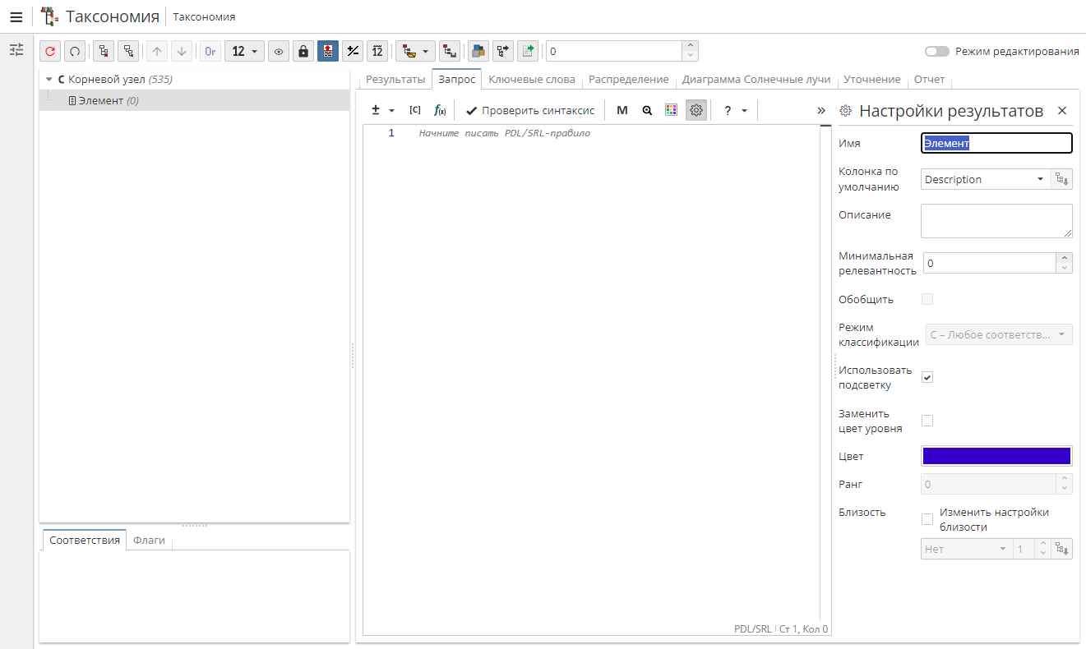The width and height of the screenshot is (1086, 649).
Task: Open the 'Диаграмма Солнечные лучи' tab
Action: tap(756, 80)
